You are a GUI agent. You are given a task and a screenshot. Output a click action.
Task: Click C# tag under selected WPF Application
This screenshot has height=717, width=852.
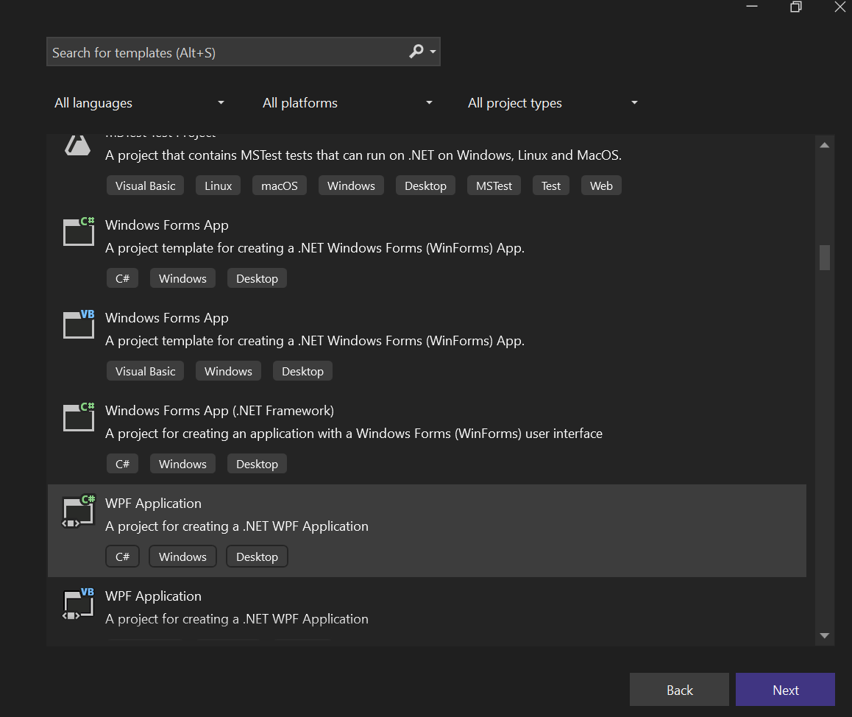122,557
